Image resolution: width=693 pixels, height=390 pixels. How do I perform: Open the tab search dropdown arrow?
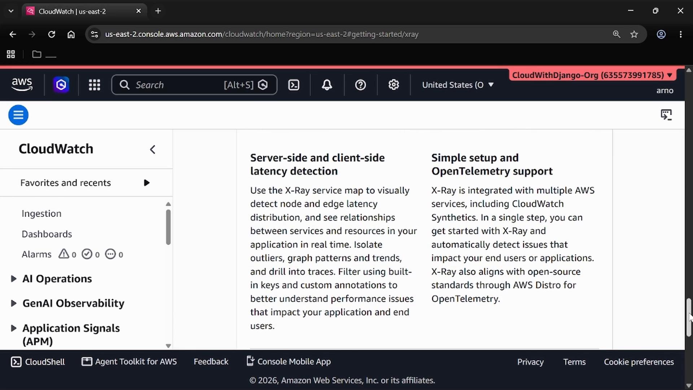pyautogui.click(x=11, y=11)
